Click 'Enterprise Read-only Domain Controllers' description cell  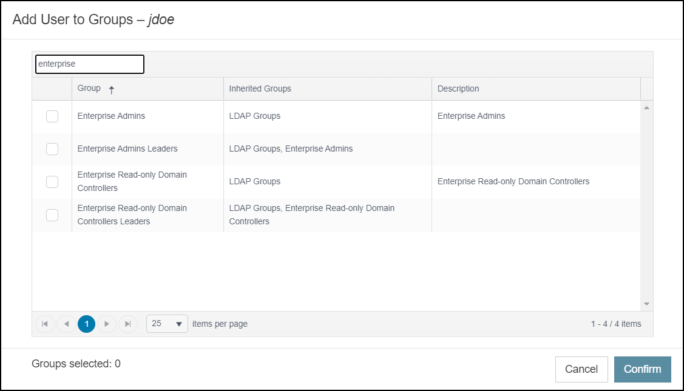click(513, 181)
